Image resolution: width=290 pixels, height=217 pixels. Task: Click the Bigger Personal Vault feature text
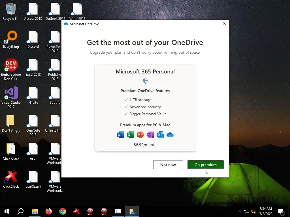[148, 114]
